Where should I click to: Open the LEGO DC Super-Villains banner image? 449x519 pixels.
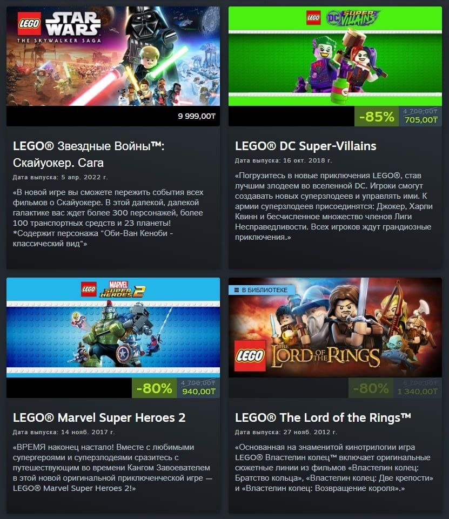335,56
